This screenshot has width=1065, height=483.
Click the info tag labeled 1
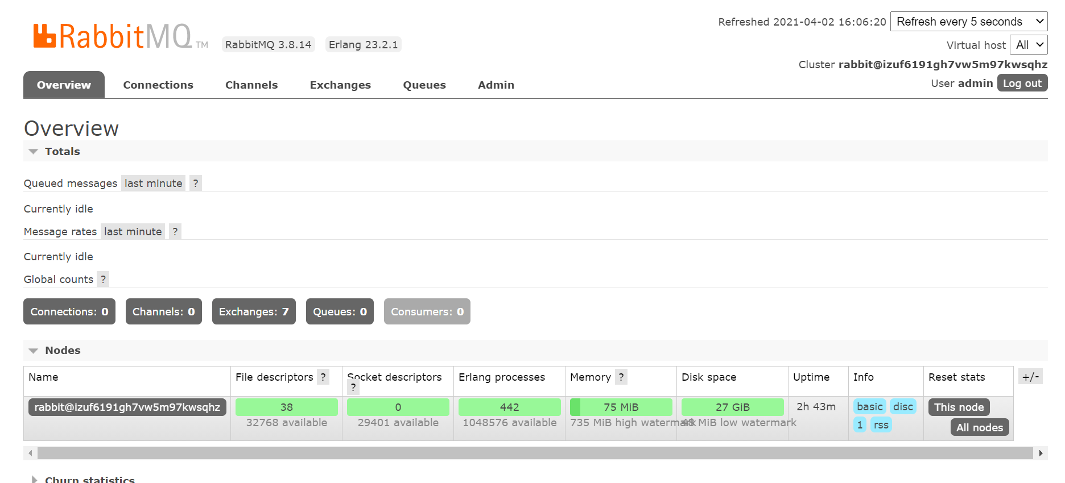[860, 424]
